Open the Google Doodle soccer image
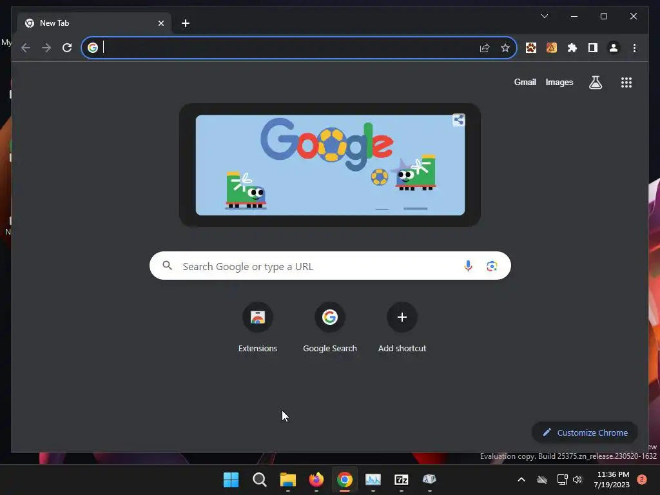Image resolution: width=660 pixels, height=495 pixels. pyautogui.click(x=330, y=165)
